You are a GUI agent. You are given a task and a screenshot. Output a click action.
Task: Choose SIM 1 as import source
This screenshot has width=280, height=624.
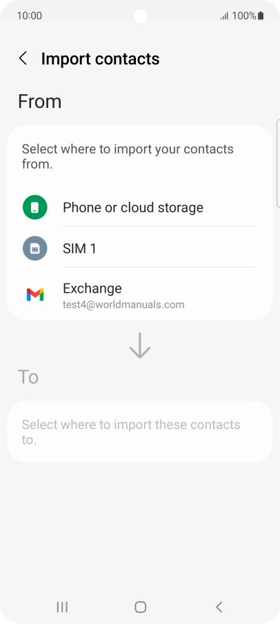pyautogui.click(x=139, y=248)
